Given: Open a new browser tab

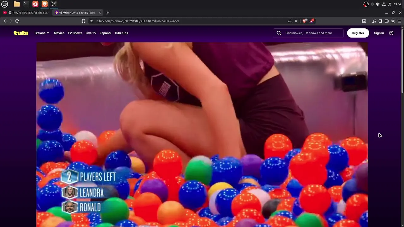Looking at the screenshot, I should tap(108, 13).
